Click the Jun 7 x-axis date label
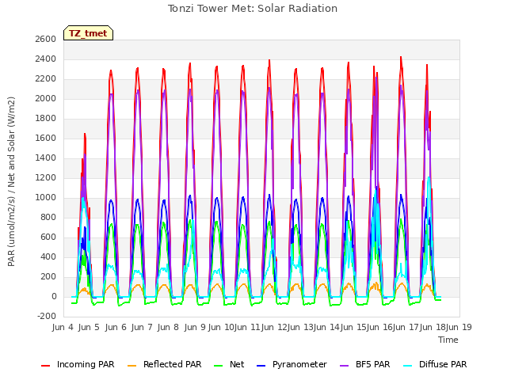Viewport: 507px width, 380px height. (x=142, y=327)
